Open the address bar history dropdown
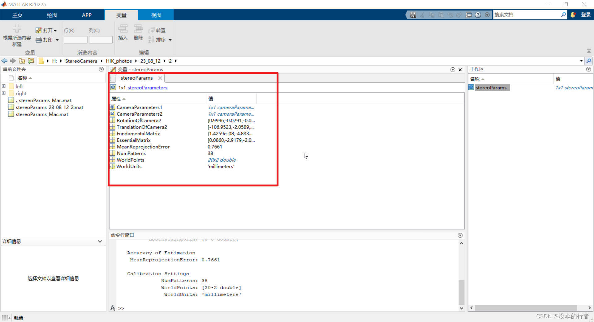The image size is (594, 322). point(581,61)
